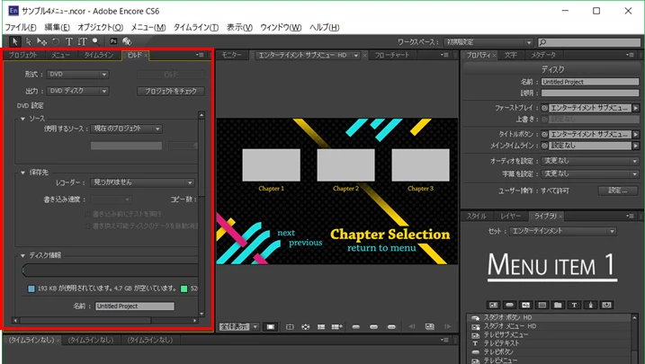Toggle replacement layers filter in Library
Image resolution: width=645 pixels, height=364 pixels.
pyautogui.click(x=606, y=305)
